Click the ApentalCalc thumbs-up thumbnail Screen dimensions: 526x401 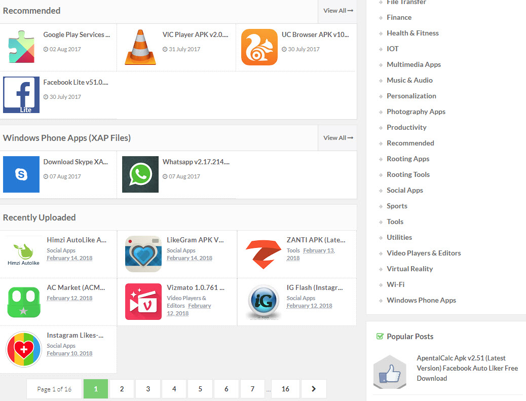390,373
